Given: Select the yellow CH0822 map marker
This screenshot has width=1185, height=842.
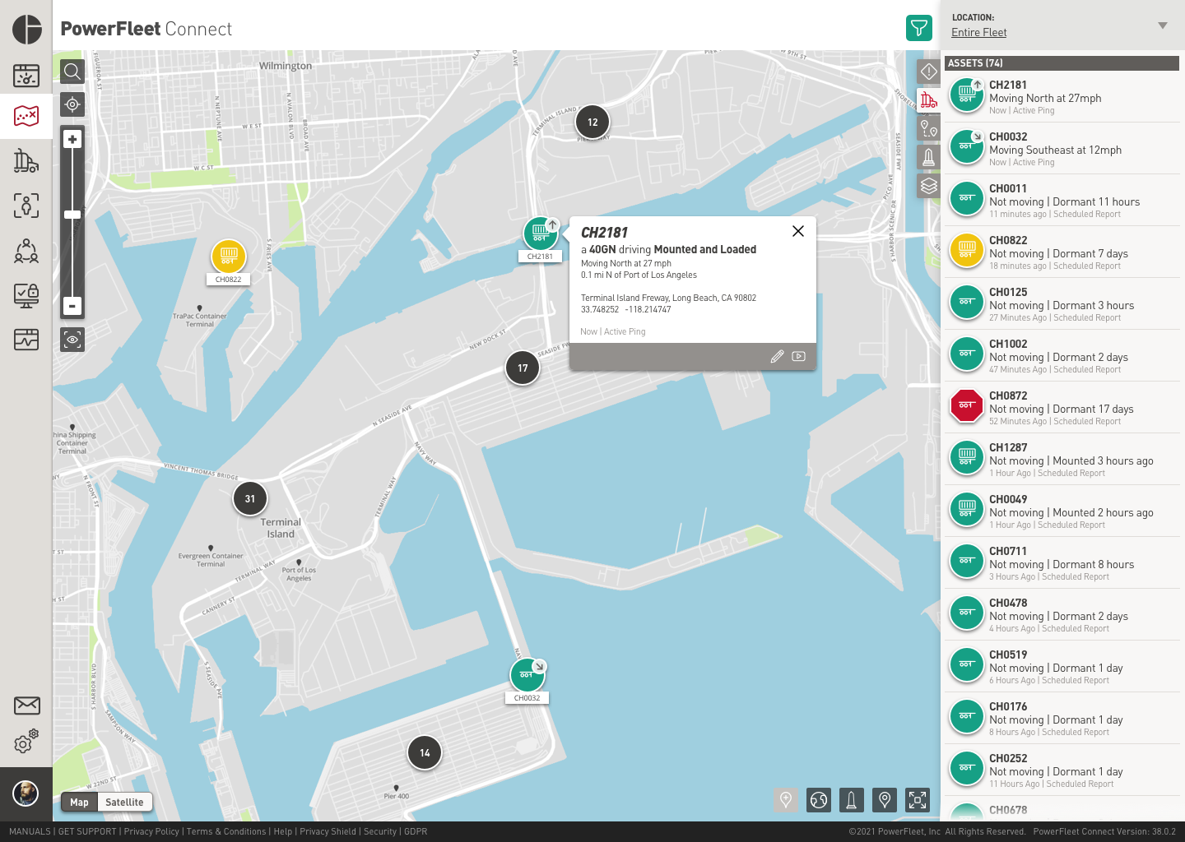Looking at the screenshot, I should pyautogui.click(x=229, y=256).
